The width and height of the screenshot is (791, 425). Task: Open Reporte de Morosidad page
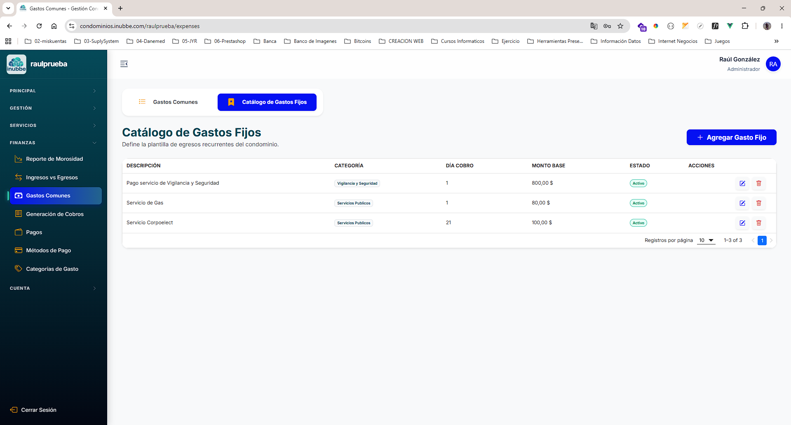click(54, 159)
